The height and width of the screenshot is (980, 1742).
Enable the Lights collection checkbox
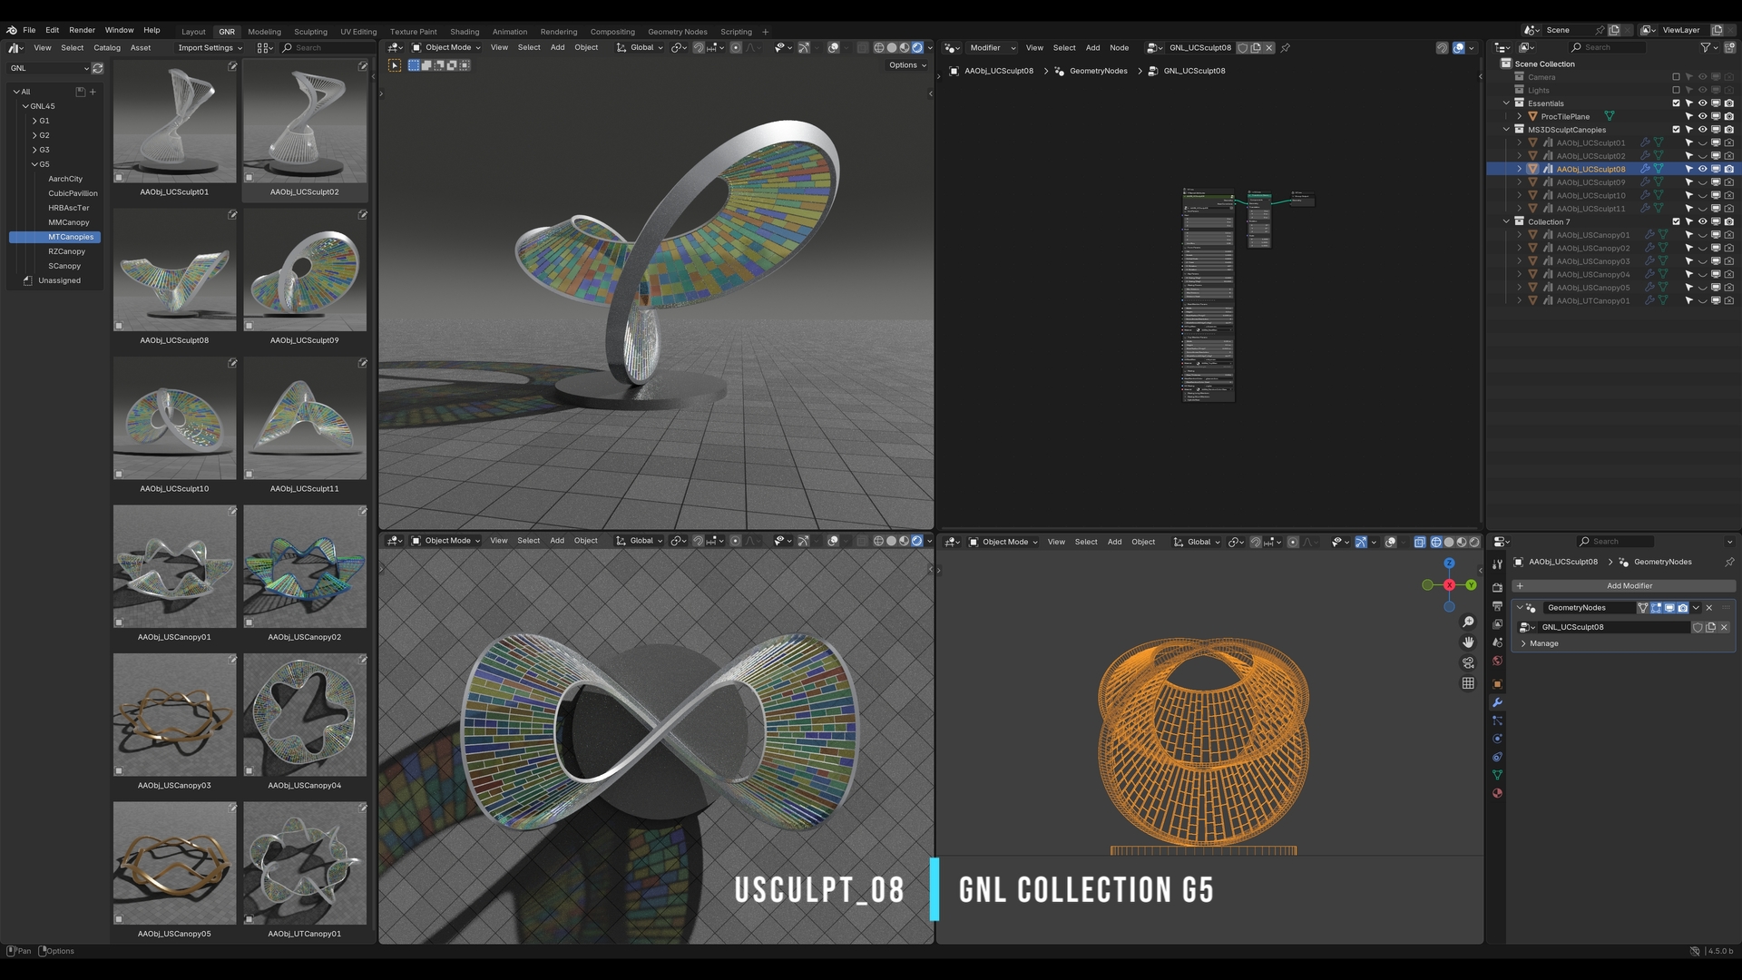pyautogui.click(x=1677, y=91)
